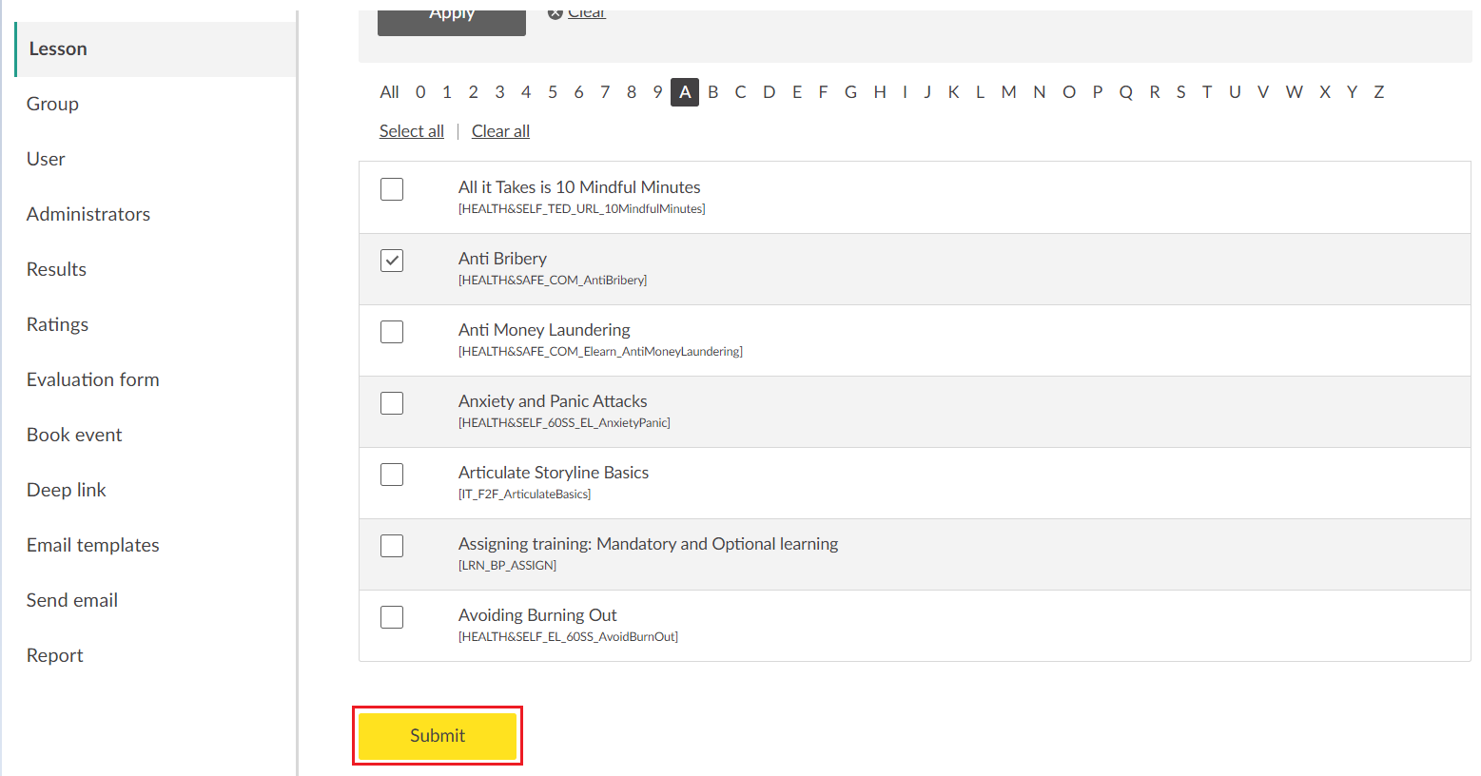Open the Report menu item
The width and height of the screenshot is (1481, 776).
tap(54, 655)
